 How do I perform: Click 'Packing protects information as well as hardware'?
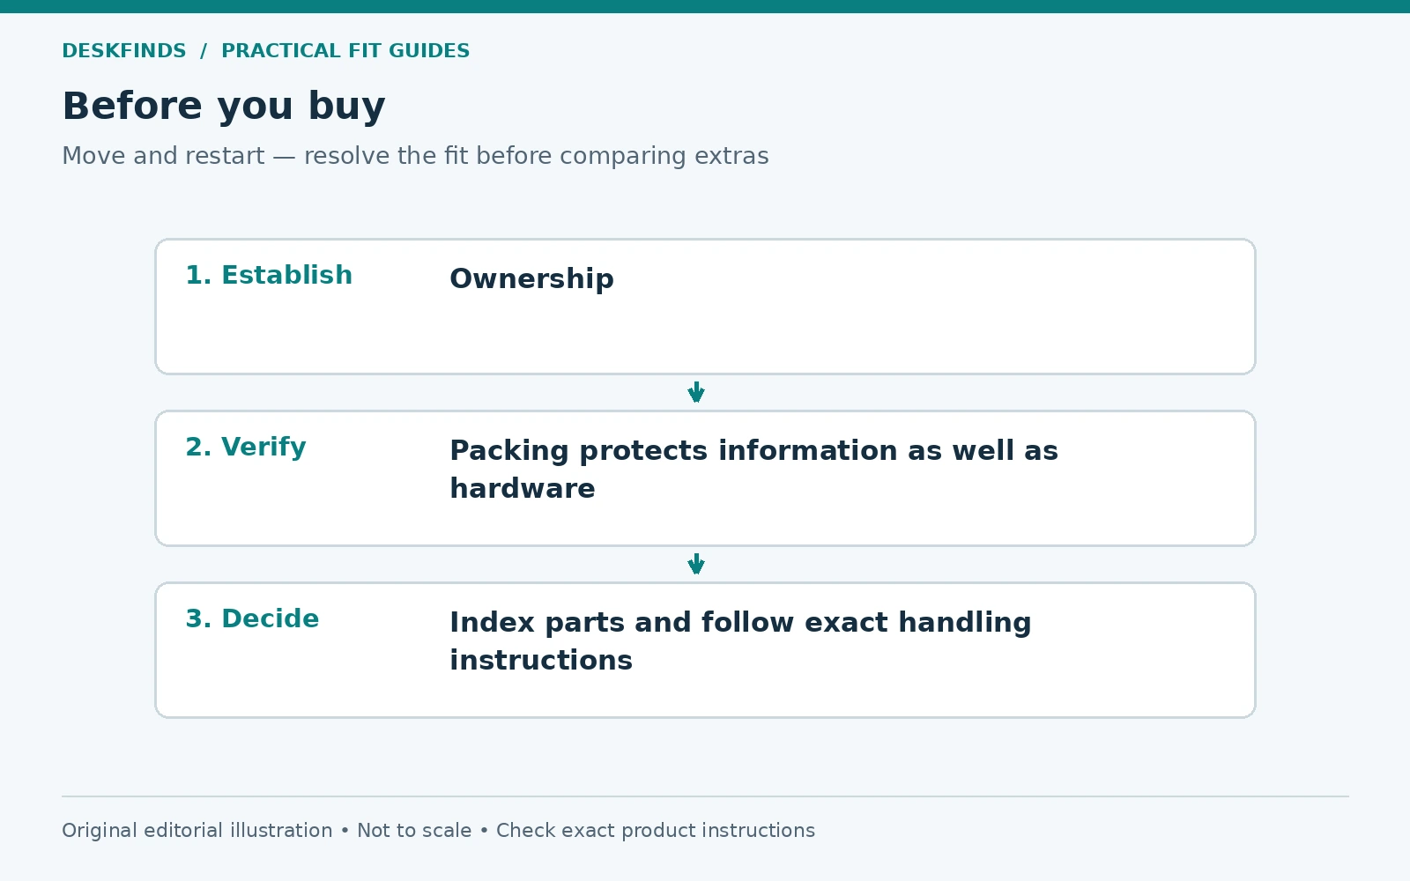[753, 469]
